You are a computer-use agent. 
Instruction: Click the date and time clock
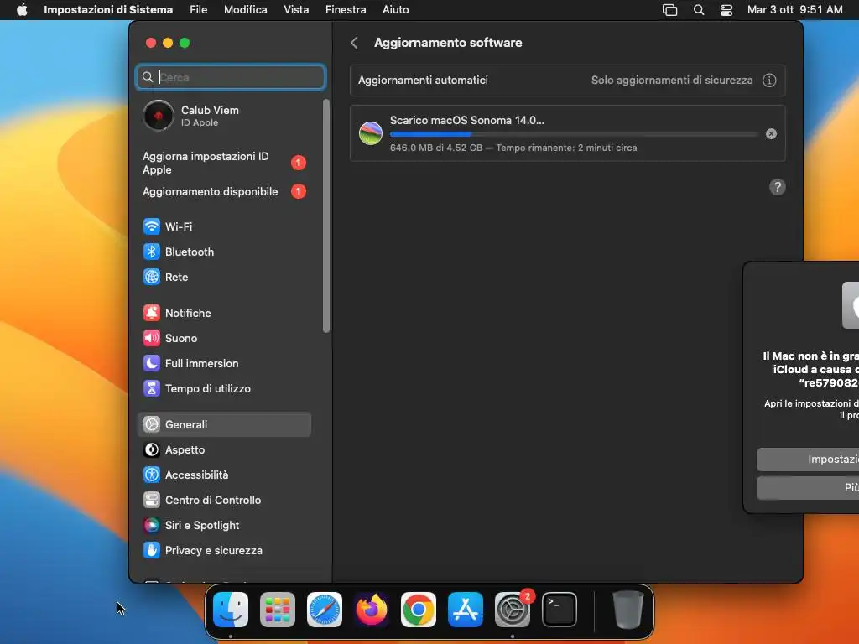(795, 10)
